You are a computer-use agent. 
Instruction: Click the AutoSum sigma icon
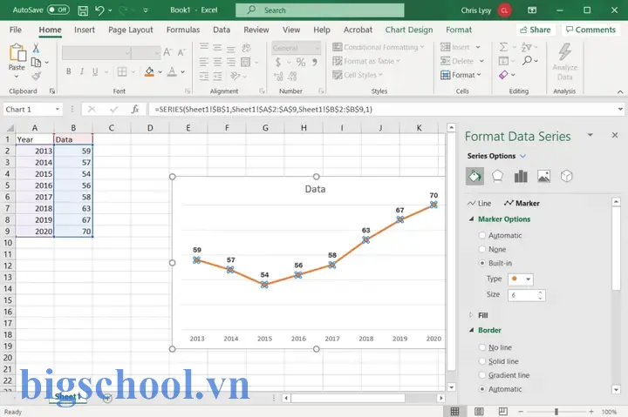coord(504,47)
